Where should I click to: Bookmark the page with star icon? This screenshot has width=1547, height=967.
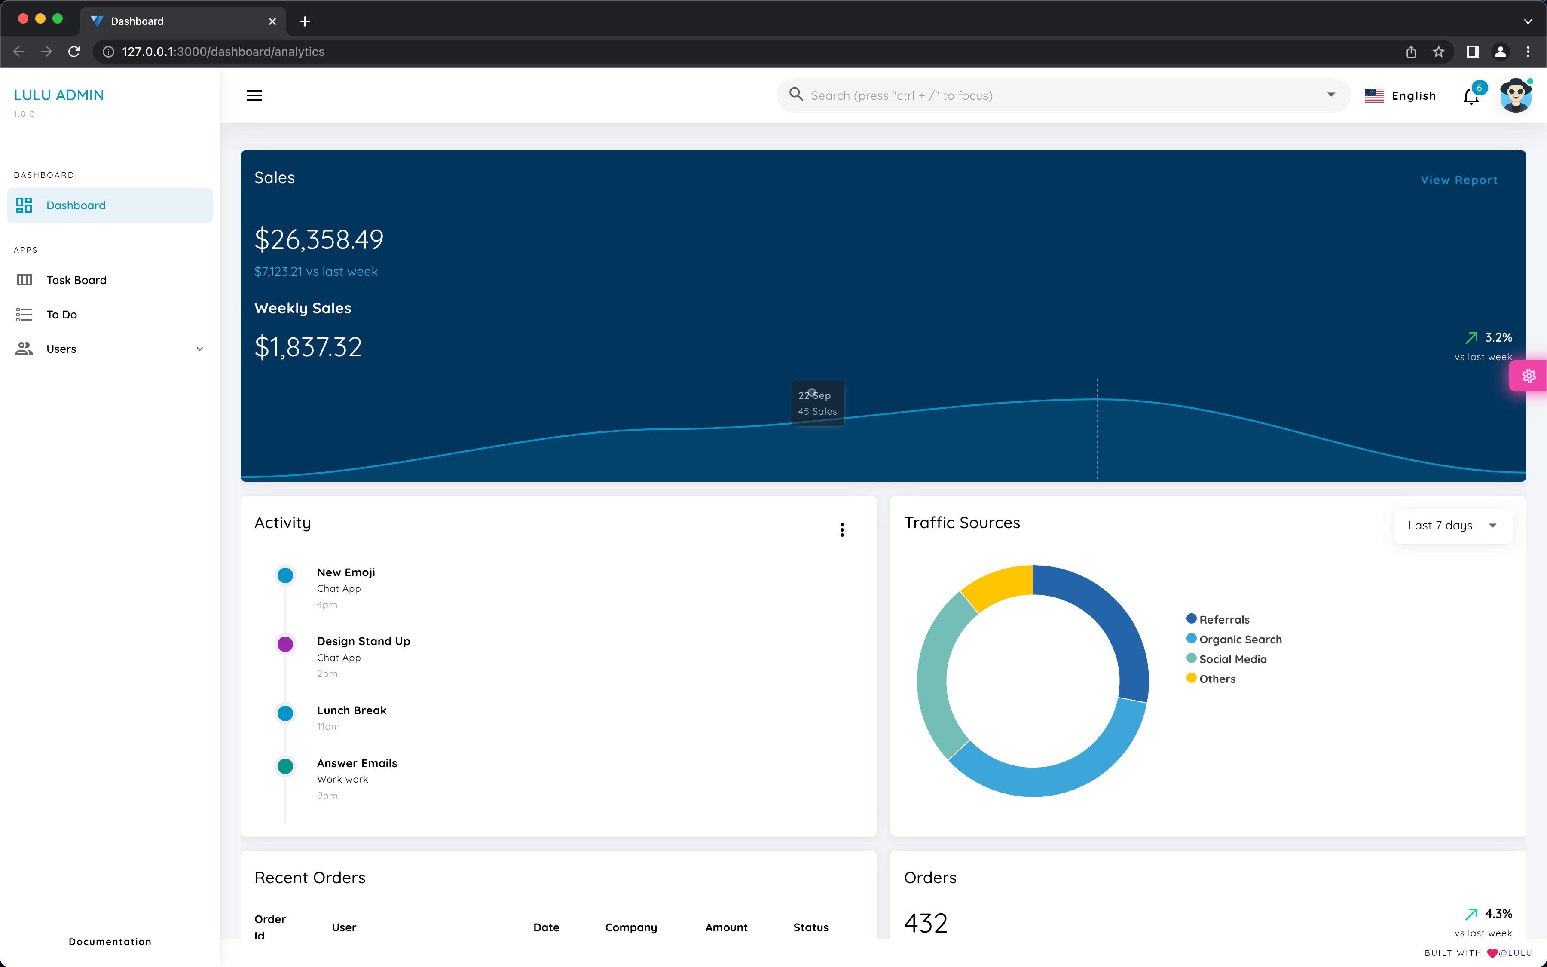point(1438,52)
